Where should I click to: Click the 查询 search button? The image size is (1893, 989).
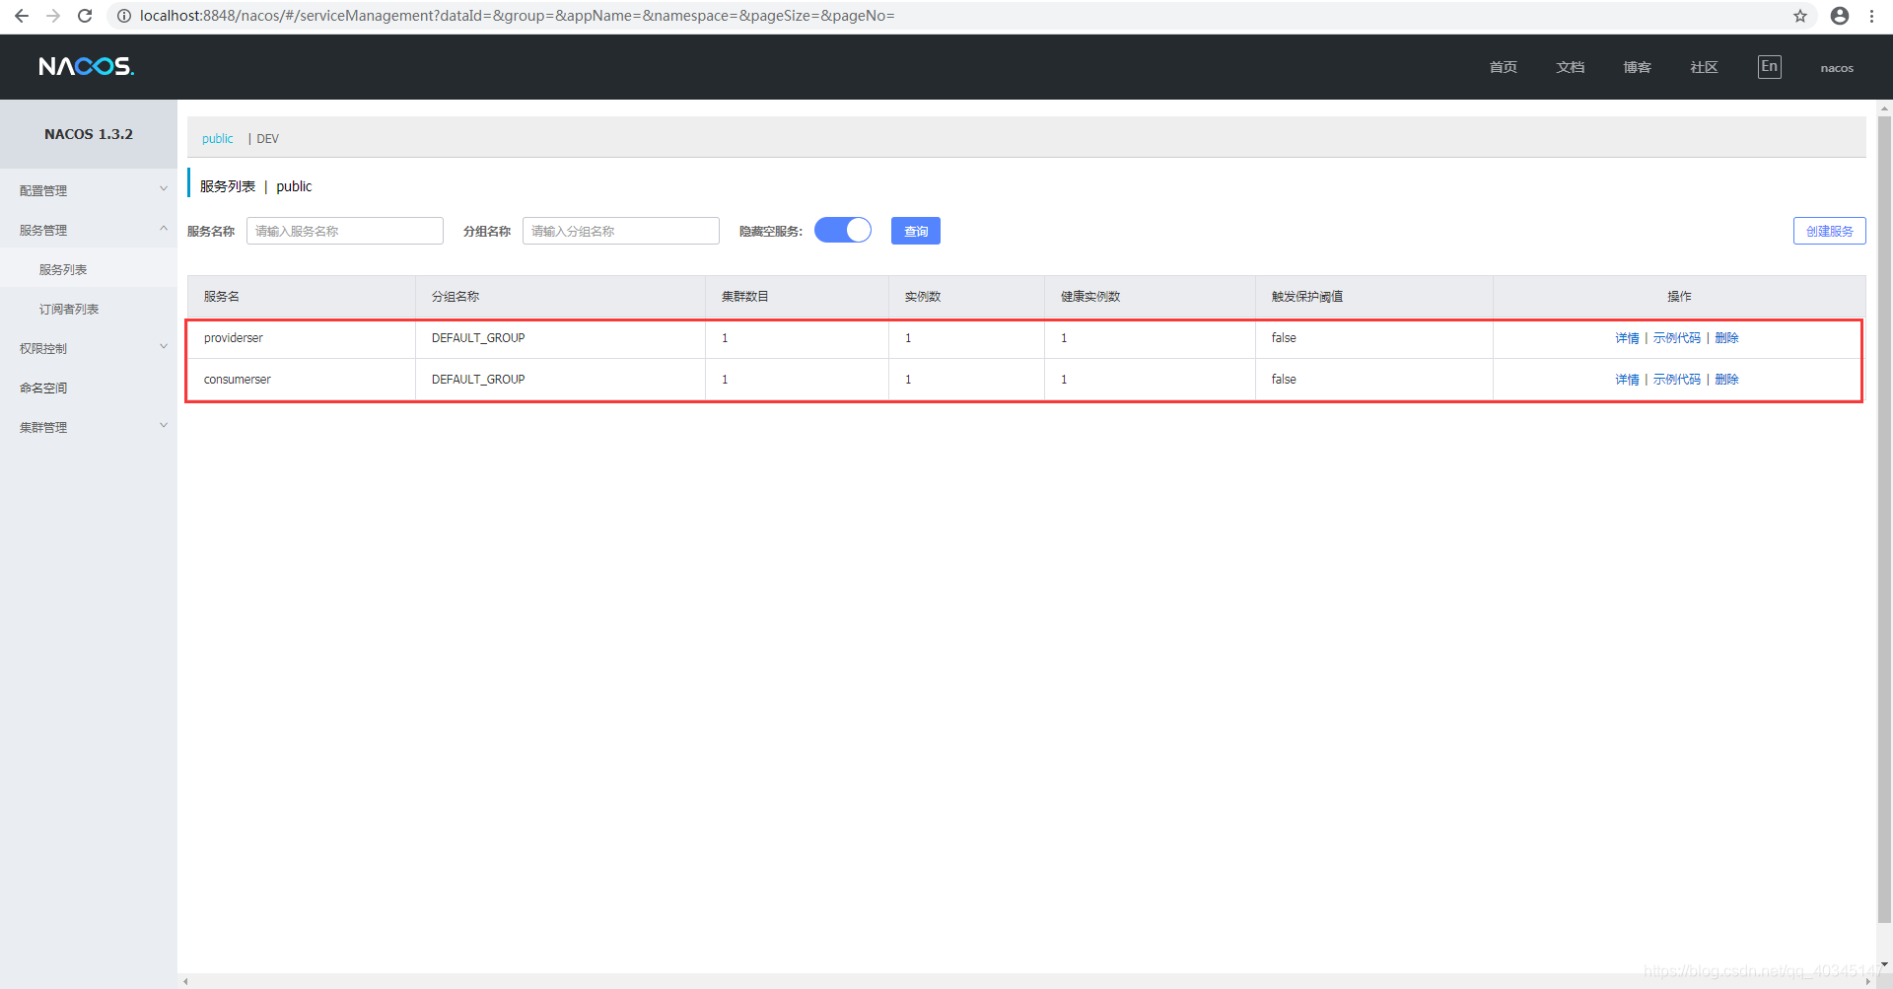916,231
